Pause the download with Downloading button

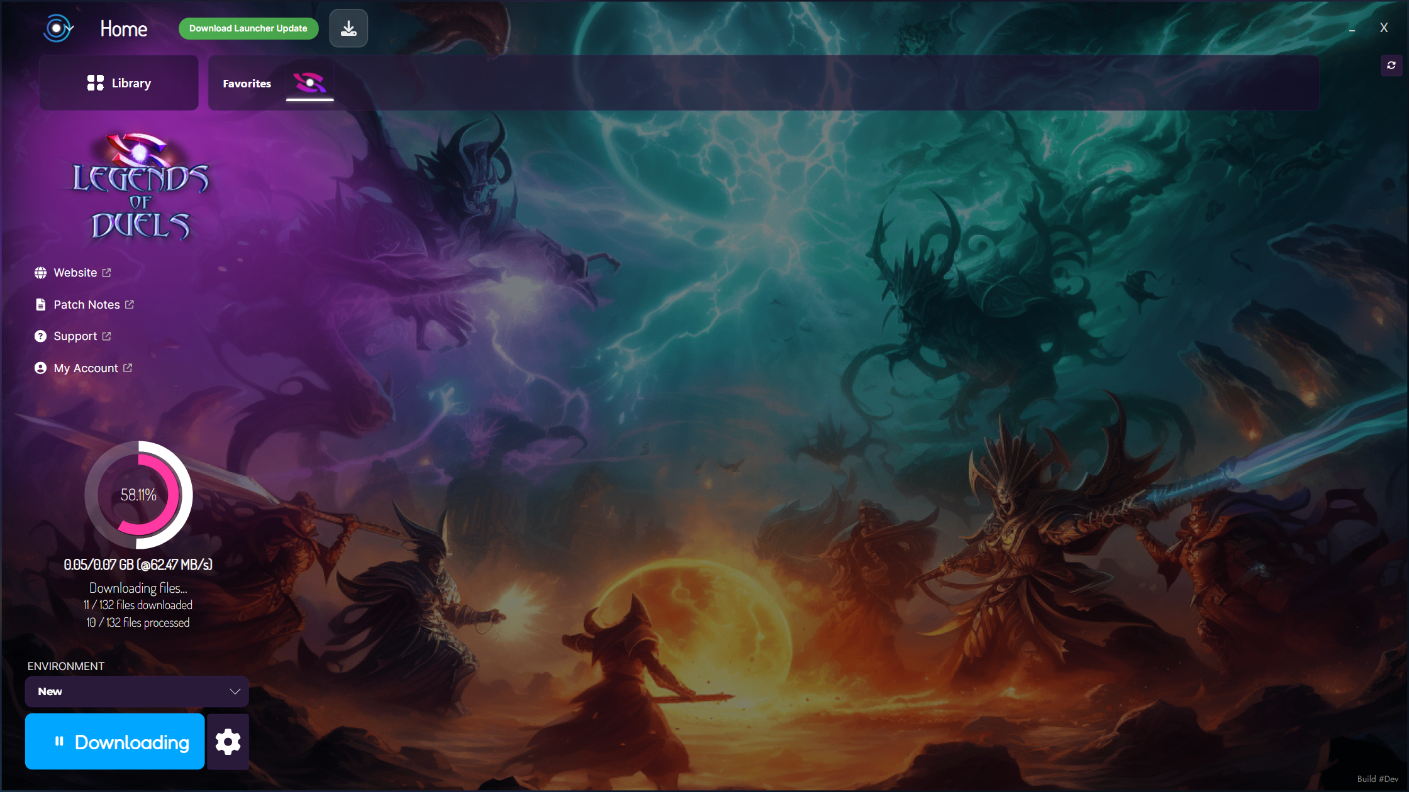pos(115,742)
